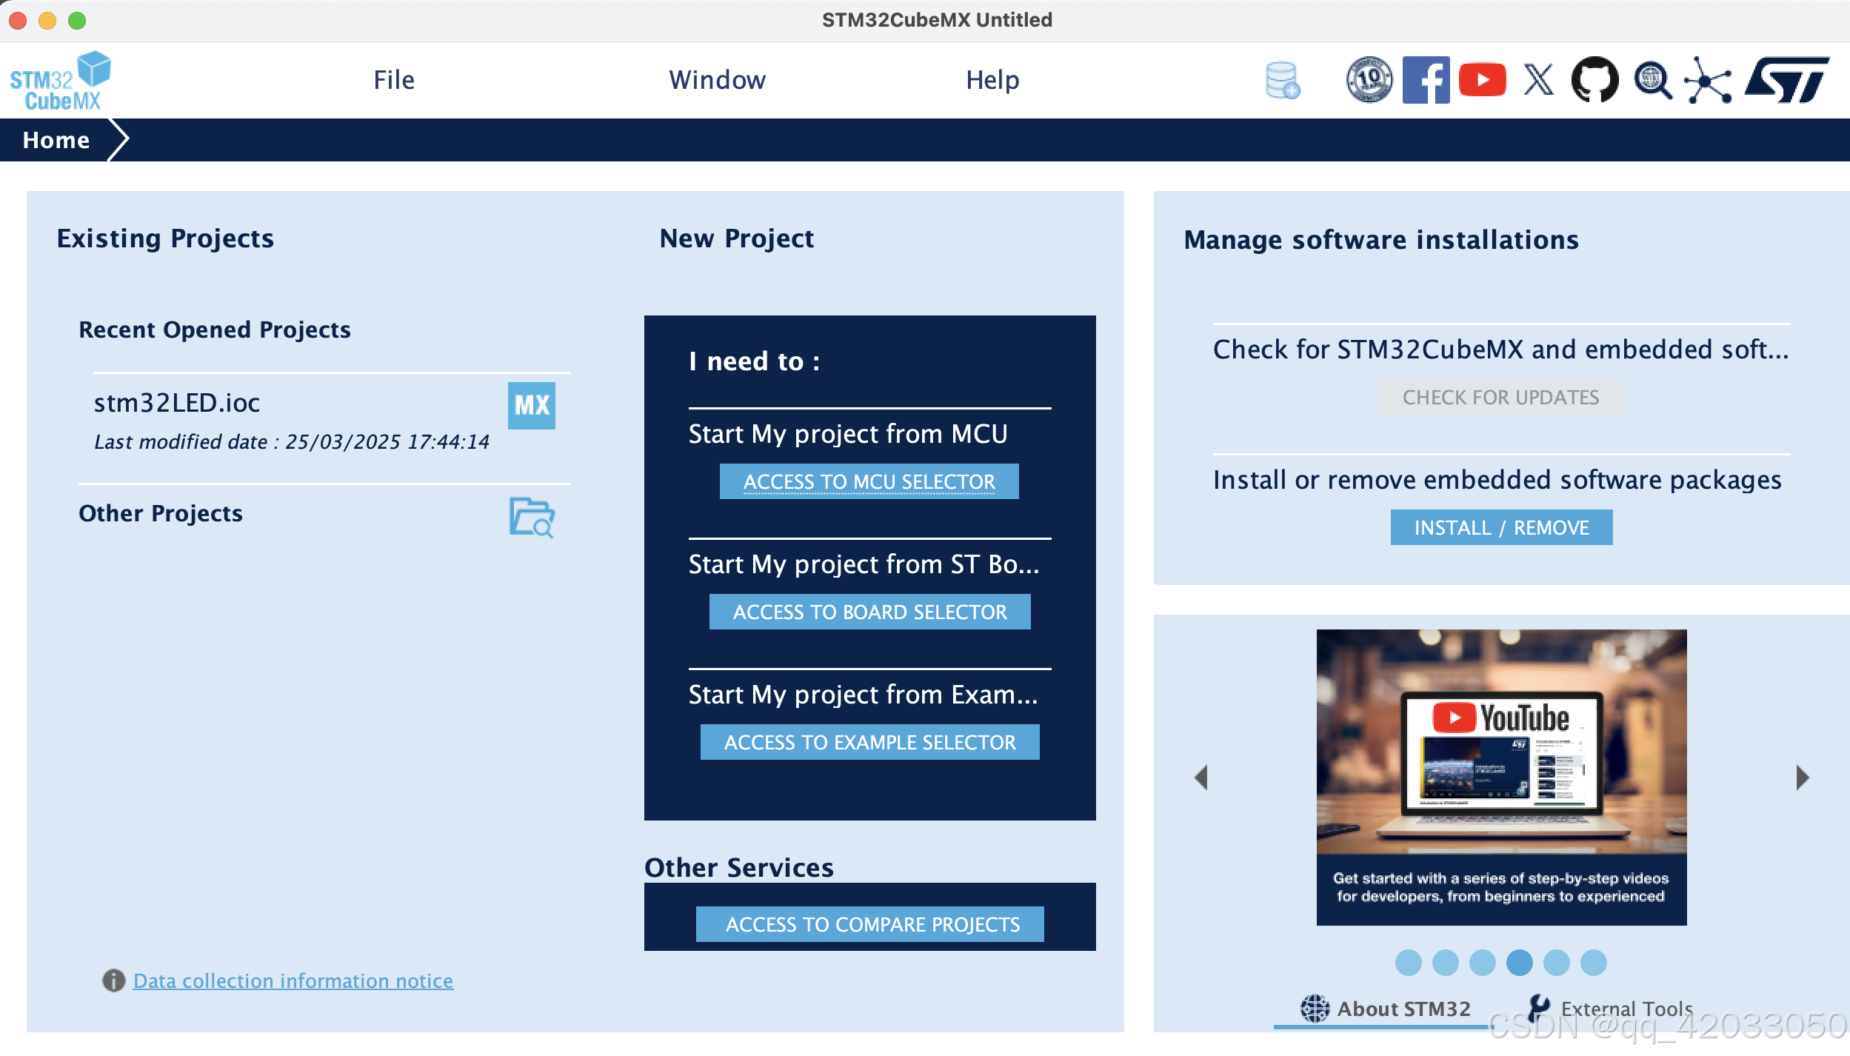Open the YouTube icon in top toolbar
Screen dimensions: 1850x1056
pos(1482,80)
